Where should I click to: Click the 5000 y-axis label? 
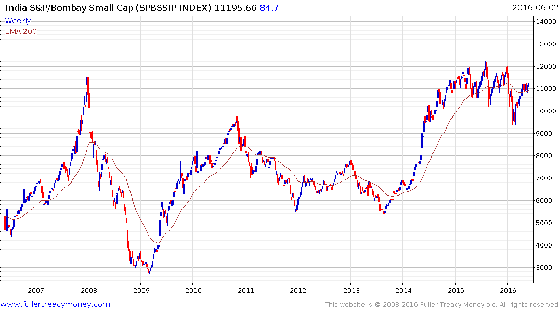[x=544, y=223]
